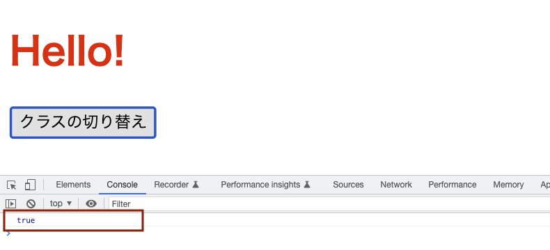Open live expression eye icon

91,203
